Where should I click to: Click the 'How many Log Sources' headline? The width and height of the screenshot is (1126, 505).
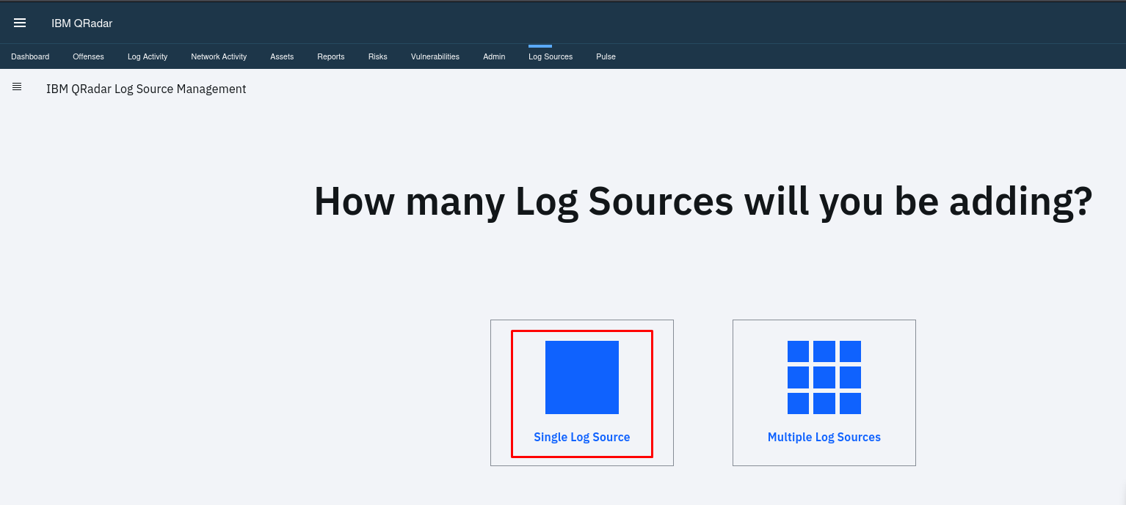coord(703,202)
